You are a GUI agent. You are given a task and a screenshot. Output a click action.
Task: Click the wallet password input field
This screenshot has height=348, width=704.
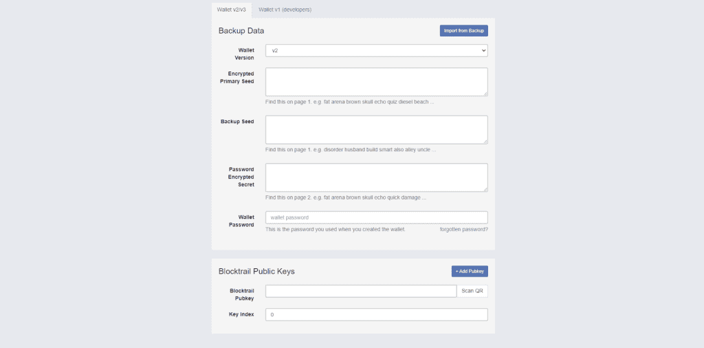376,217
